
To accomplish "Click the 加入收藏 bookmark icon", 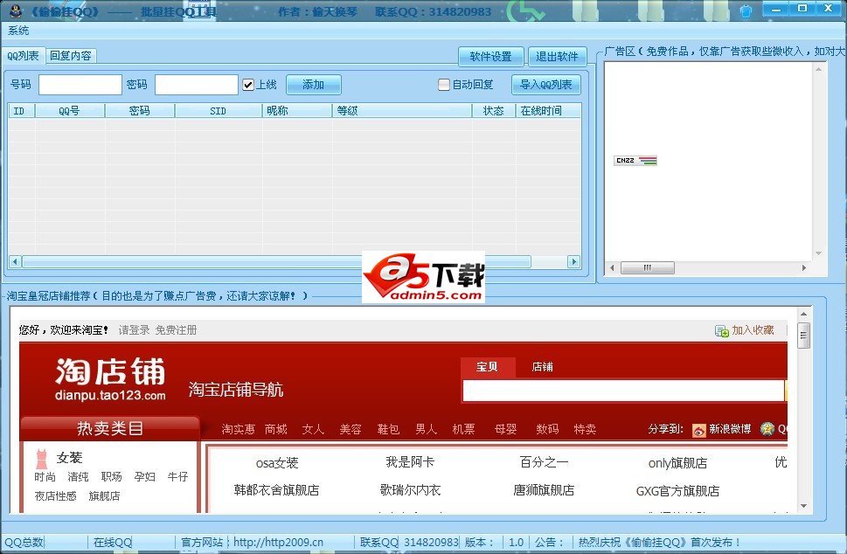I will click(x=722, y=330).
